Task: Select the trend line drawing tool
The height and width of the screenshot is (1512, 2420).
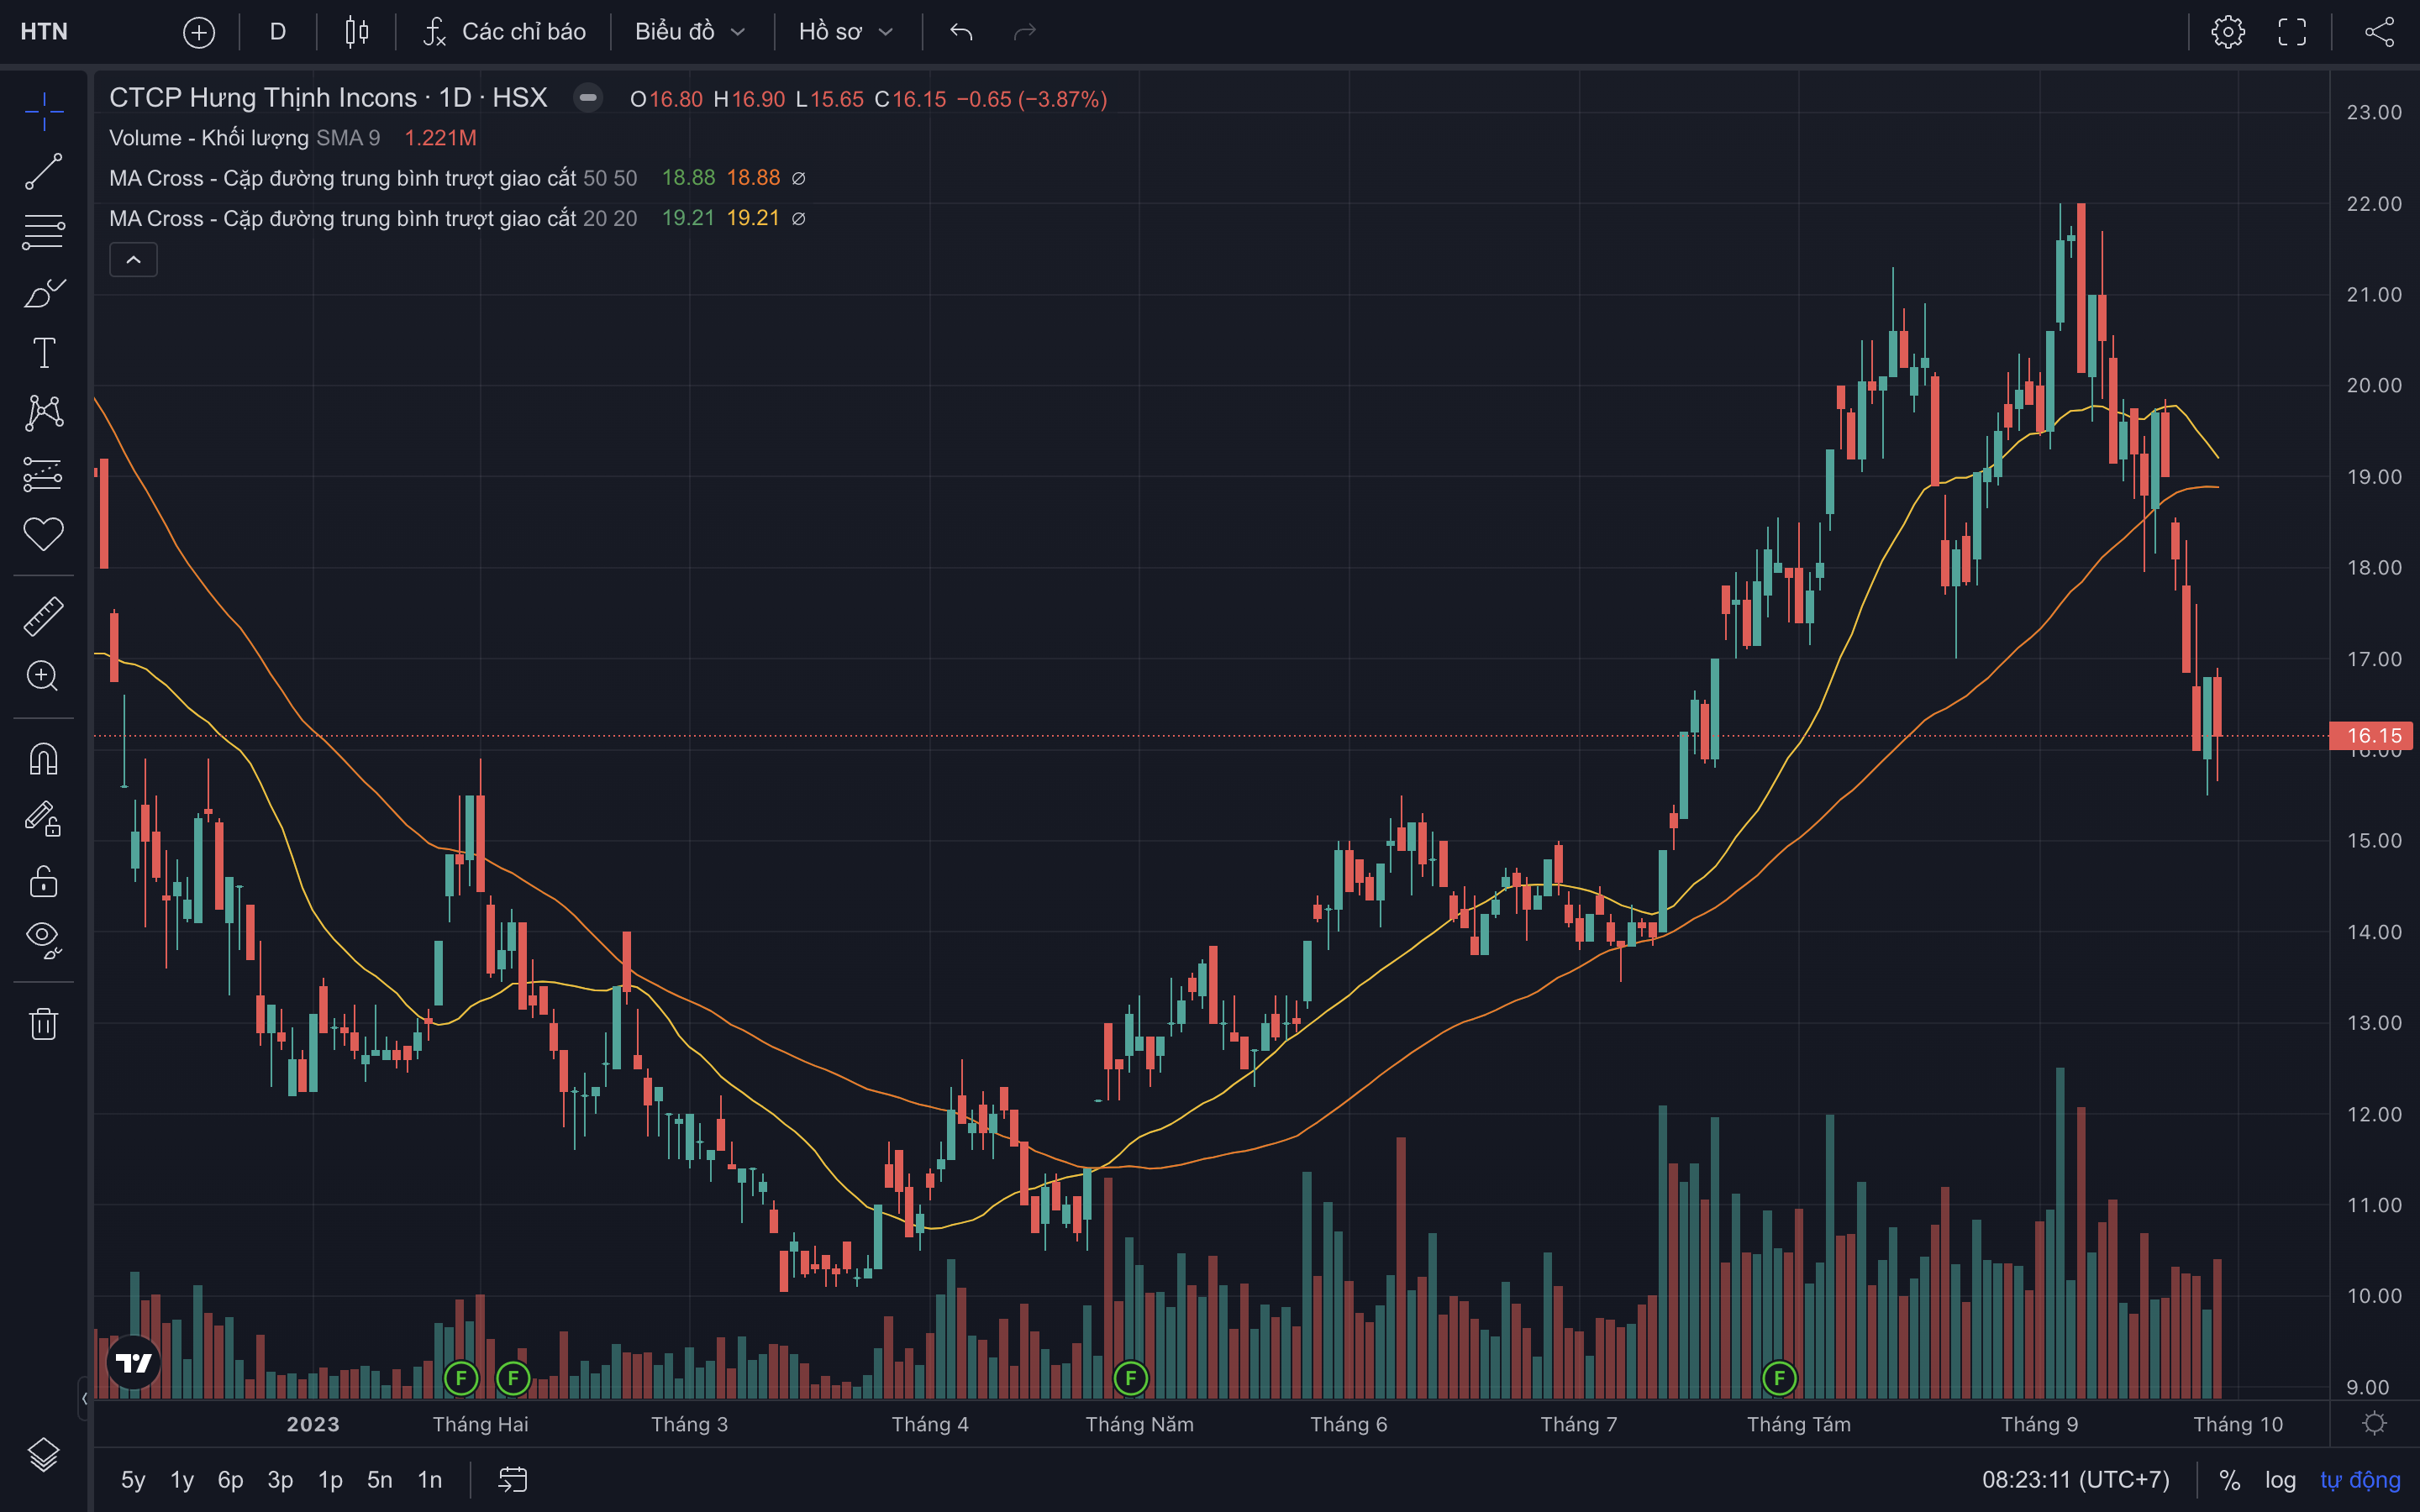Action: (x=44, y=172)
